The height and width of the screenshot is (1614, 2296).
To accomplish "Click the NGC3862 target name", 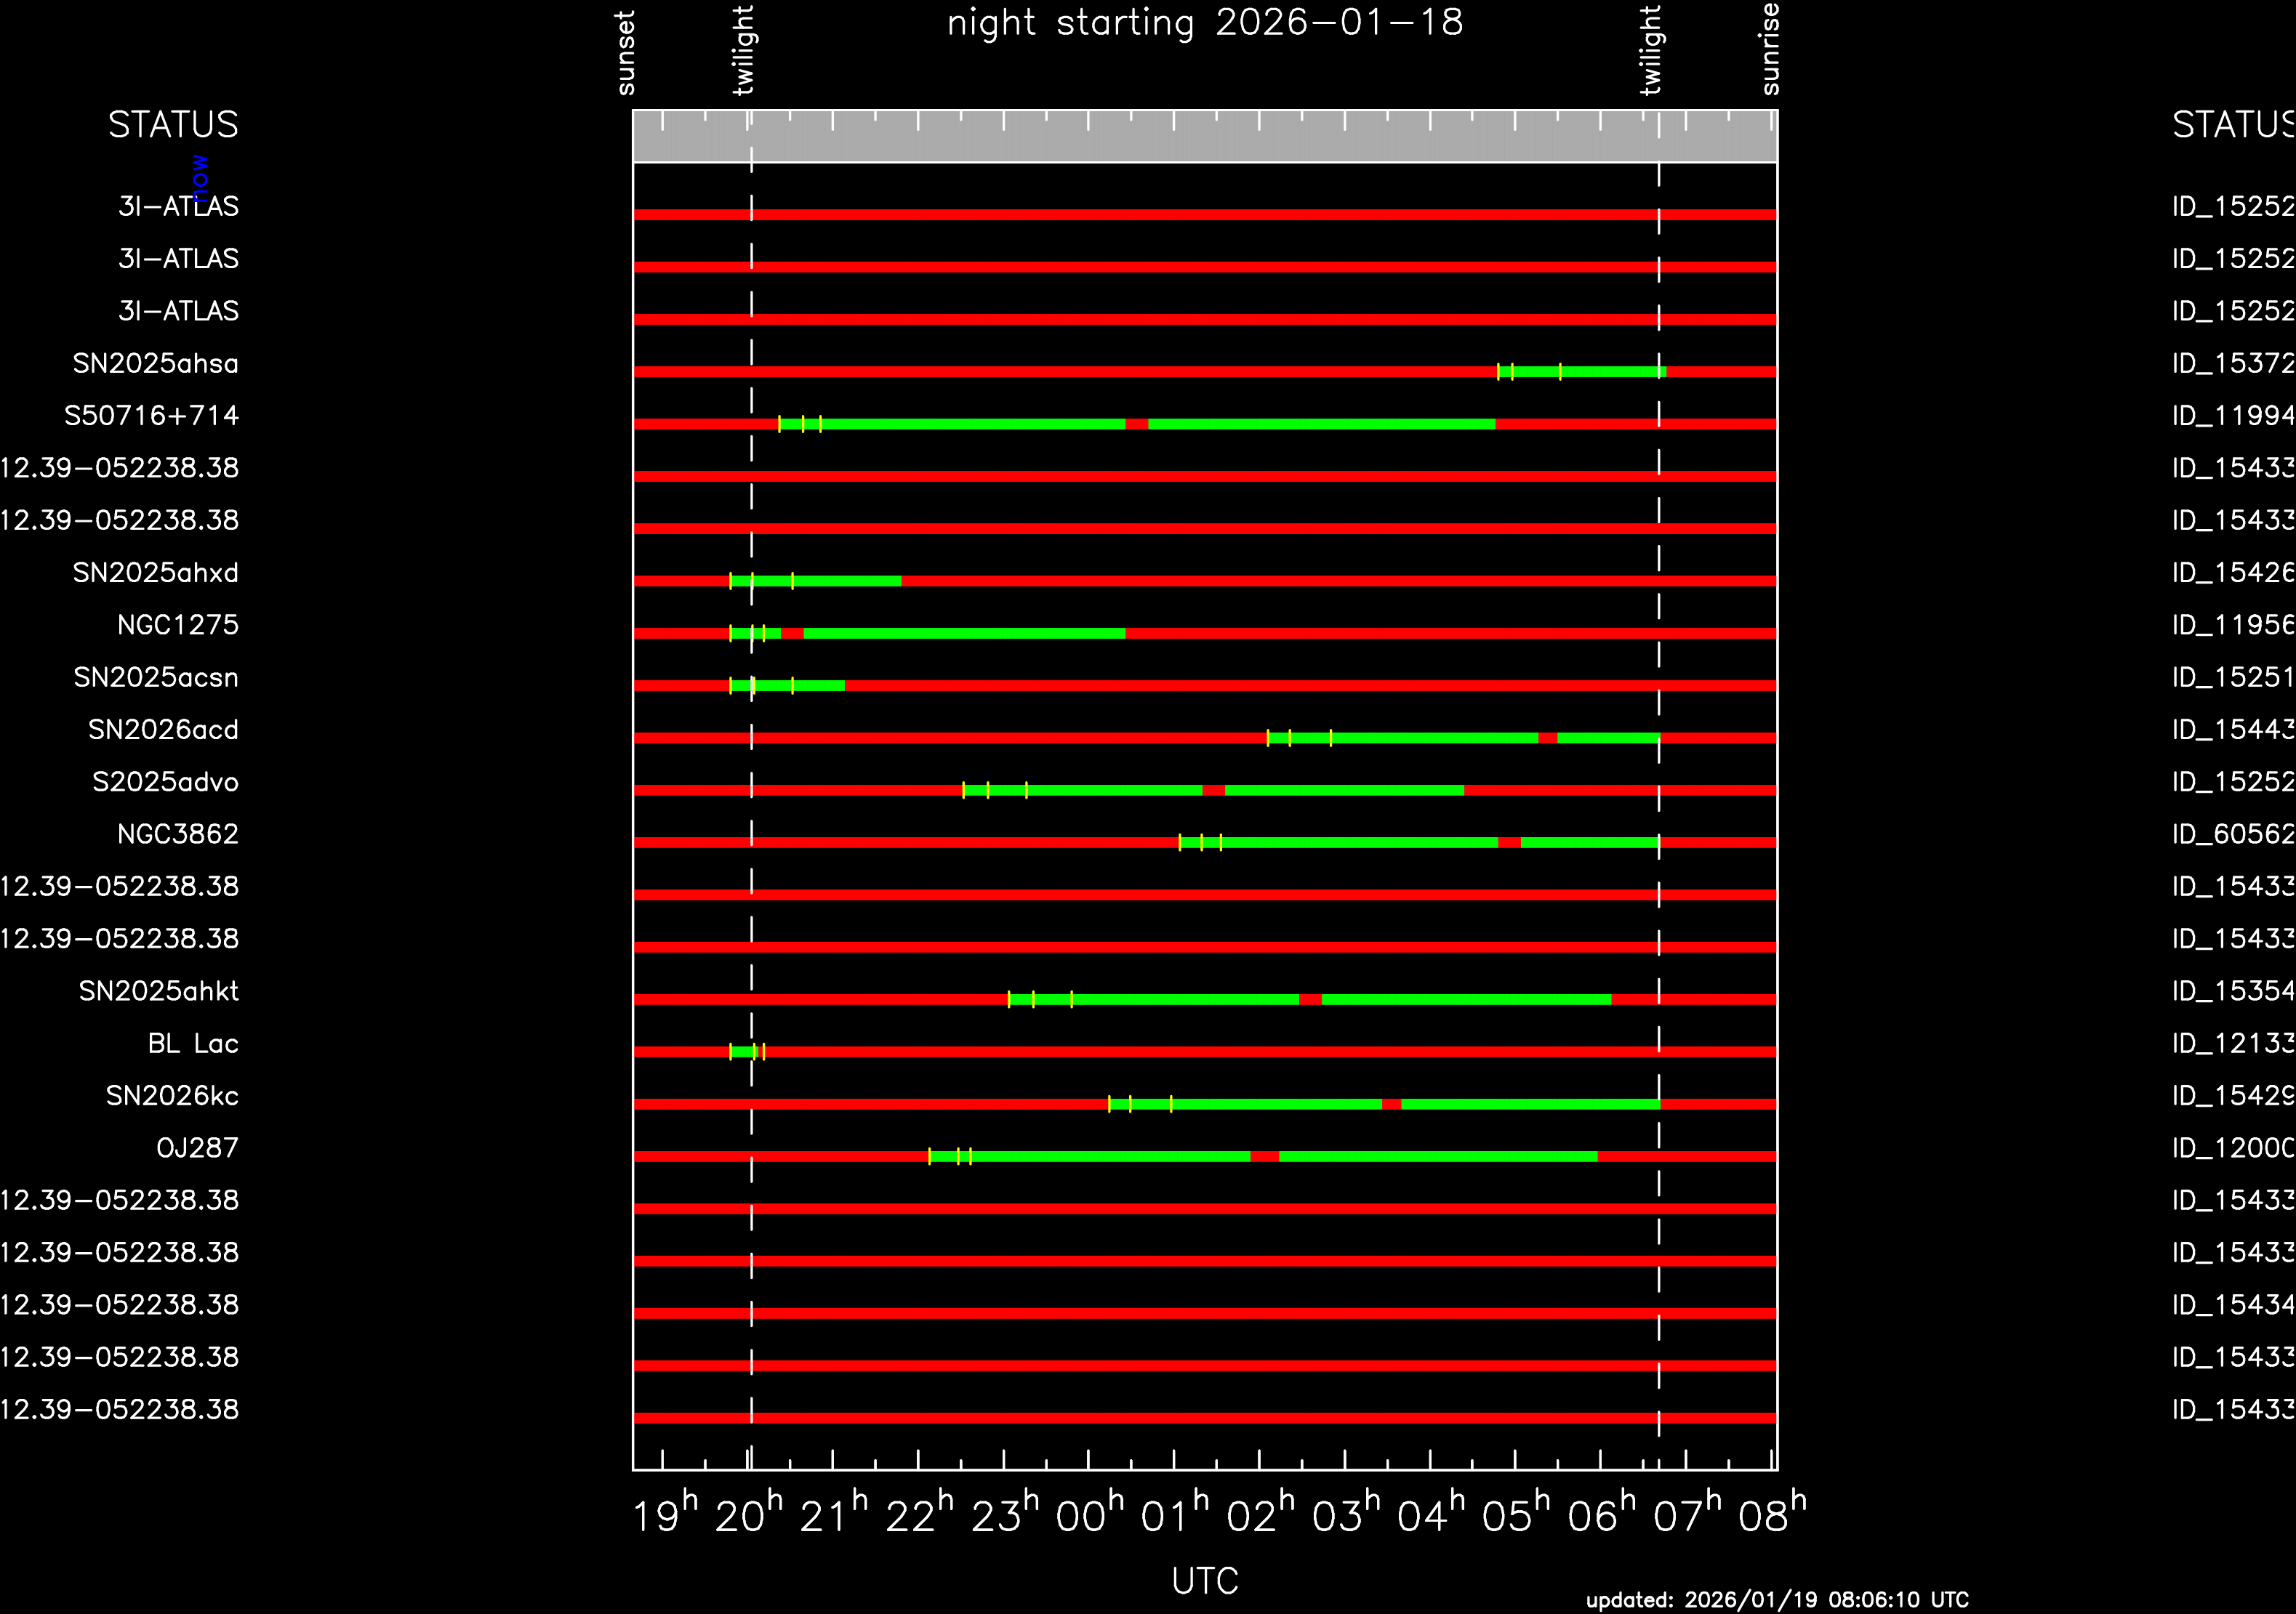I will click(x=177, y=834).
